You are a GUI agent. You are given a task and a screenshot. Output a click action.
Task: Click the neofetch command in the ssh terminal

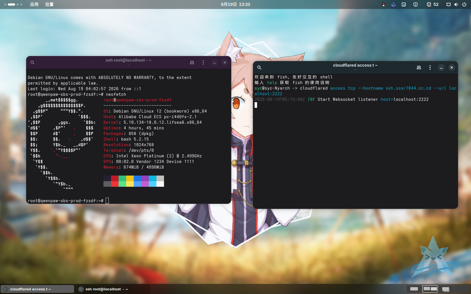click(116, 94)
